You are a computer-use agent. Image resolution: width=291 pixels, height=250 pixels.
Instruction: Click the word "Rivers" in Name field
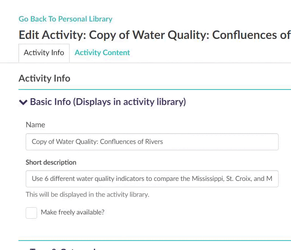(x=153, y=142)
